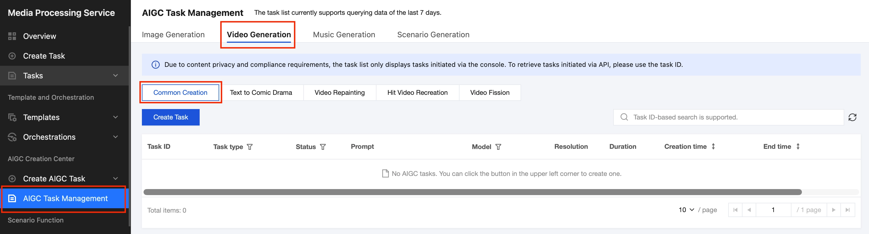Viewport: 869px width, 234px height.
Task: Expand the Tasks menu chevron
Action: point(116,76)
